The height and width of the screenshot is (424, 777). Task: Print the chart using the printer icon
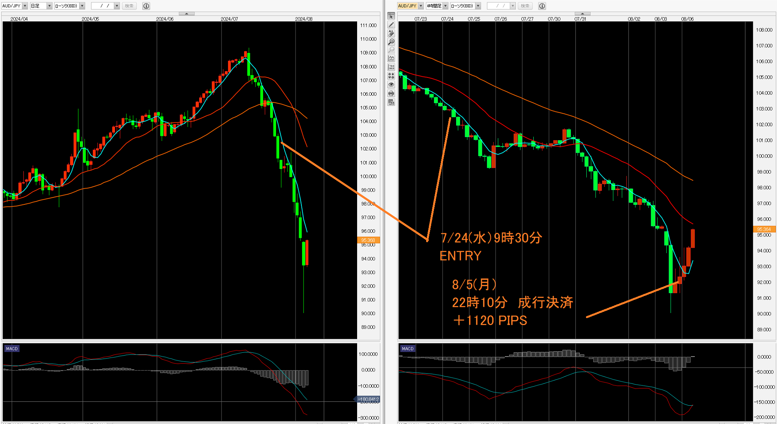[x=391, y=93]
